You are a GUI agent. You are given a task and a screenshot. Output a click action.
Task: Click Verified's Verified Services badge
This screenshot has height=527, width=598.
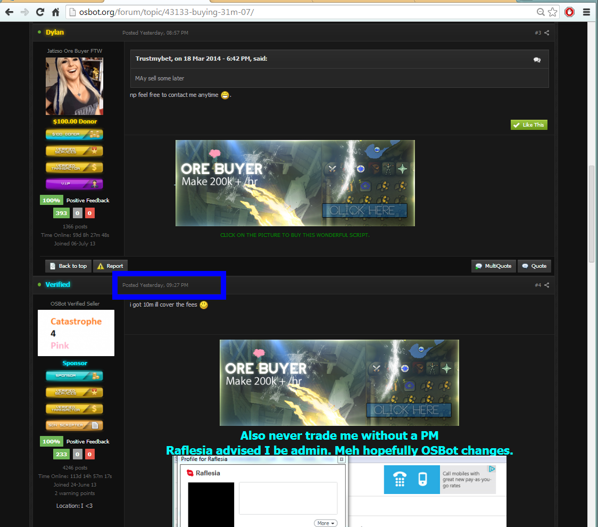click(74, 392)
